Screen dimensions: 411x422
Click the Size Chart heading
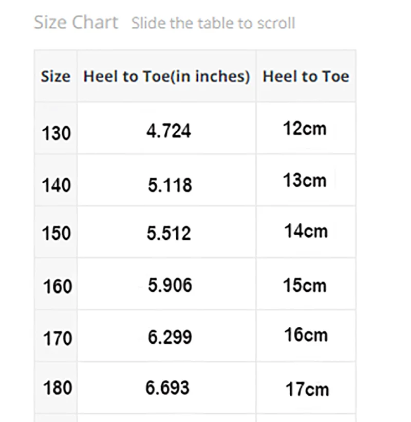(x=76, y=23)
